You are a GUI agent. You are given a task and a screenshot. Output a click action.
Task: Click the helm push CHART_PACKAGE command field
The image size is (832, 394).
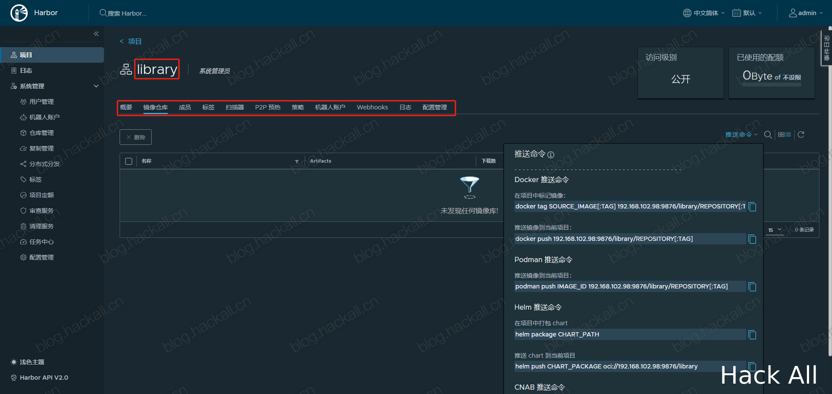point(630,367)
